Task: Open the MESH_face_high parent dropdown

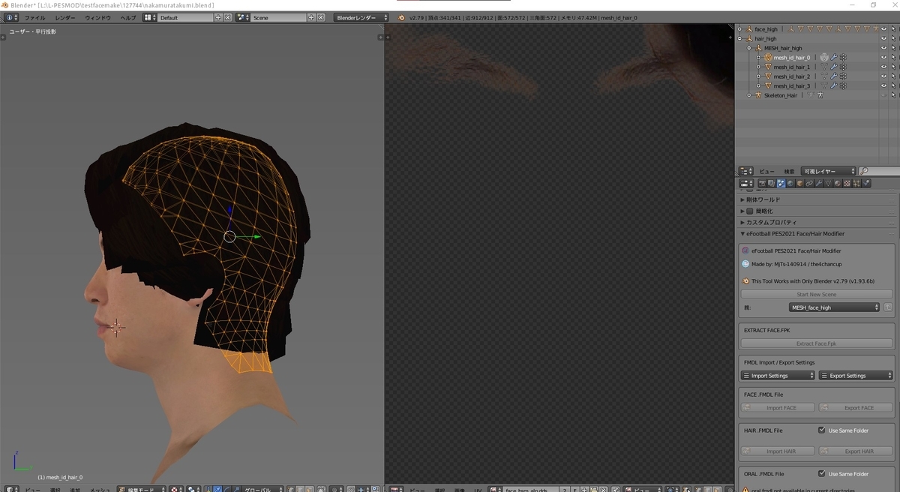Action: coord(835,307)
